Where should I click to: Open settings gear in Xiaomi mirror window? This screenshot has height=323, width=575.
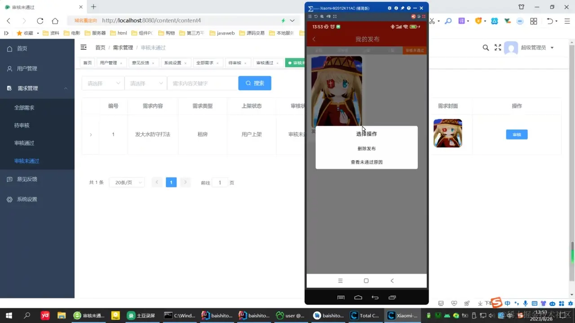tap(389, 8)
